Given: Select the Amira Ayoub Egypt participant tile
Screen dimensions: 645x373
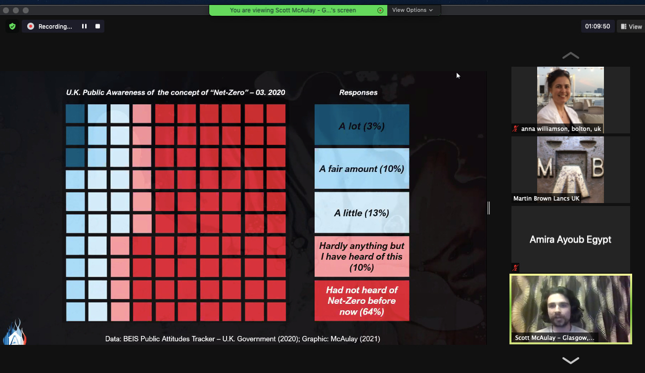Looking at the screenshot, I should point(570,239).
